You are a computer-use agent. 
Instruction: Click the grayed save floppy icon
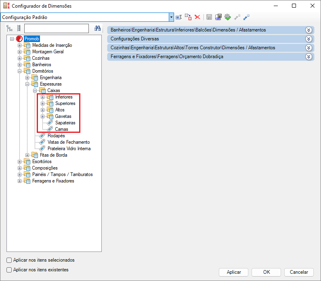click(209, 17)
